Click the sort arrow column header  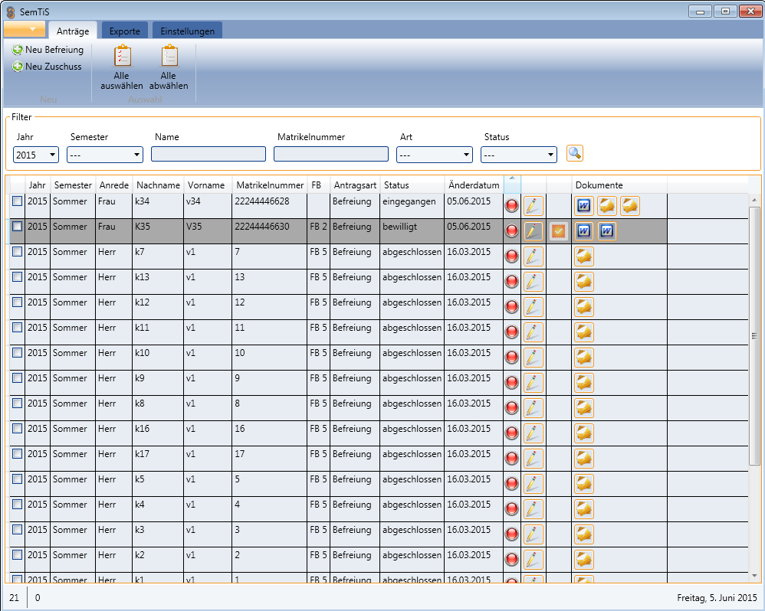pyautogui.click(x=512, y=185)
